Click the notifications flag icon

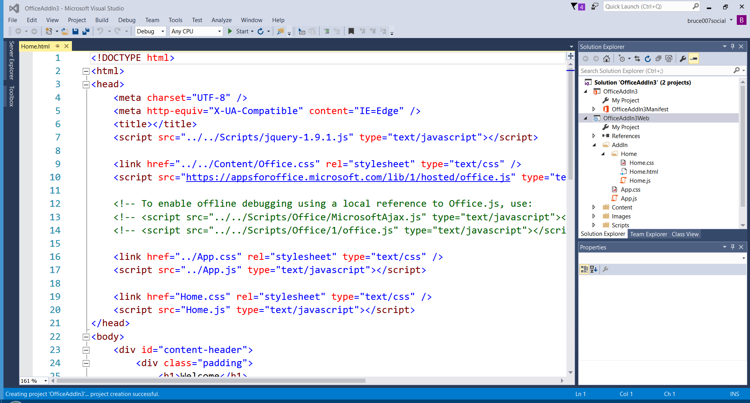coord(574,6)
